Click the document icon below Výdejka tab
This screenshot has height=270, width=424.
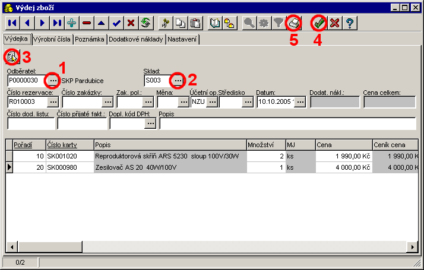(12, 57)
